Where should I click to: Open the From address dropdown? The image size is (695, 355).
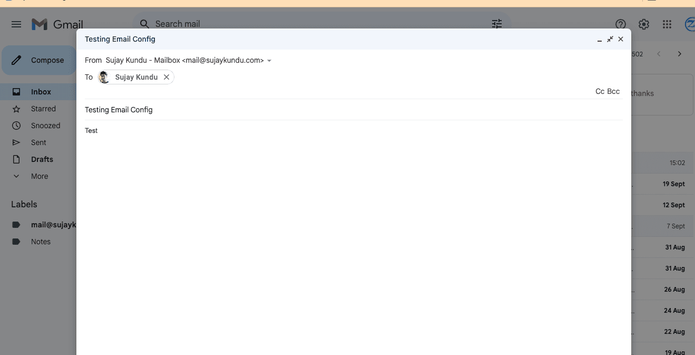click(269, 60)
